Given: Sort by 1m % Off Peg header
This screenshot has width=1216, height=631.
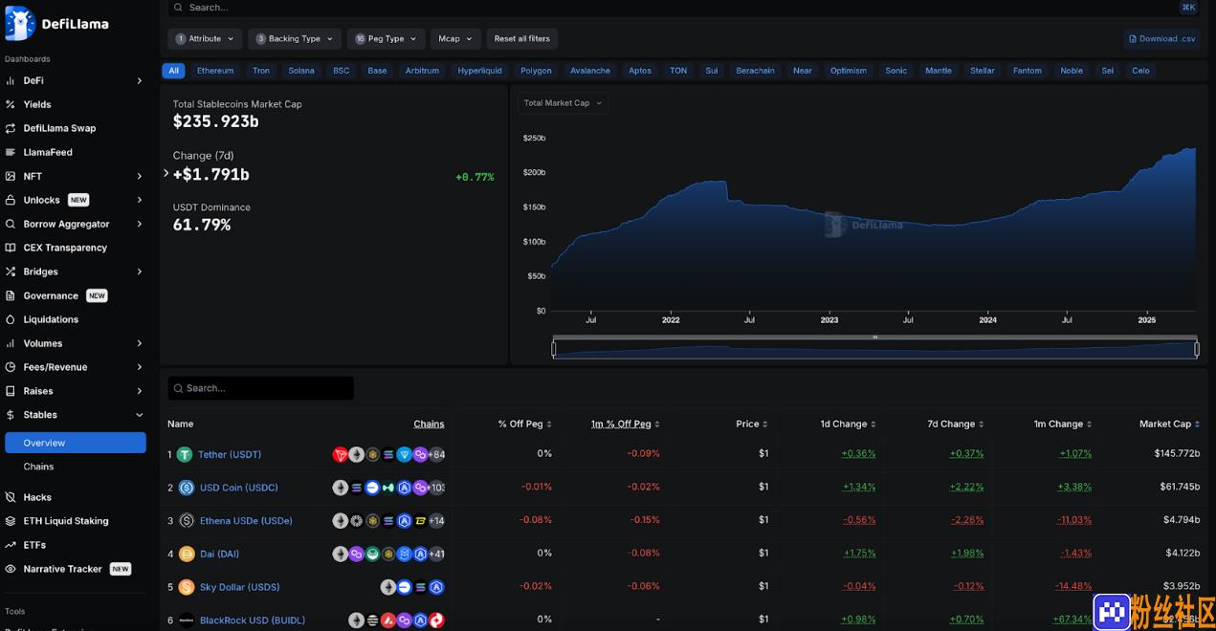Looking at the screenshot, I should point(625,424).
